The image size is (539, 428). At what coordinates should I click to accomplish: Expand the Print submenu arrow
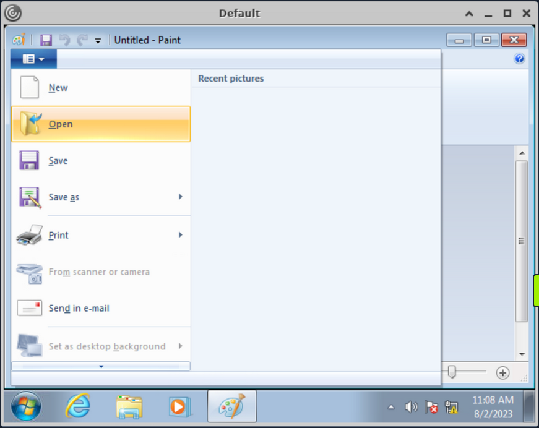click(179, 235)
